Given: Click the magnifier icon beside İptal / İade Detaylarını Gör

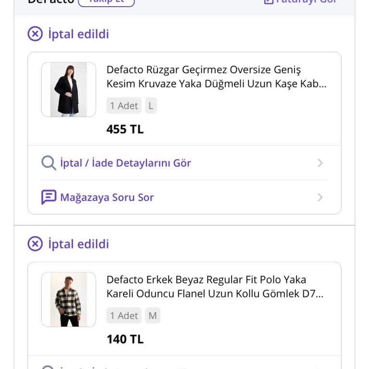Looking at the screenshot, I should click(x=49, y=162).
